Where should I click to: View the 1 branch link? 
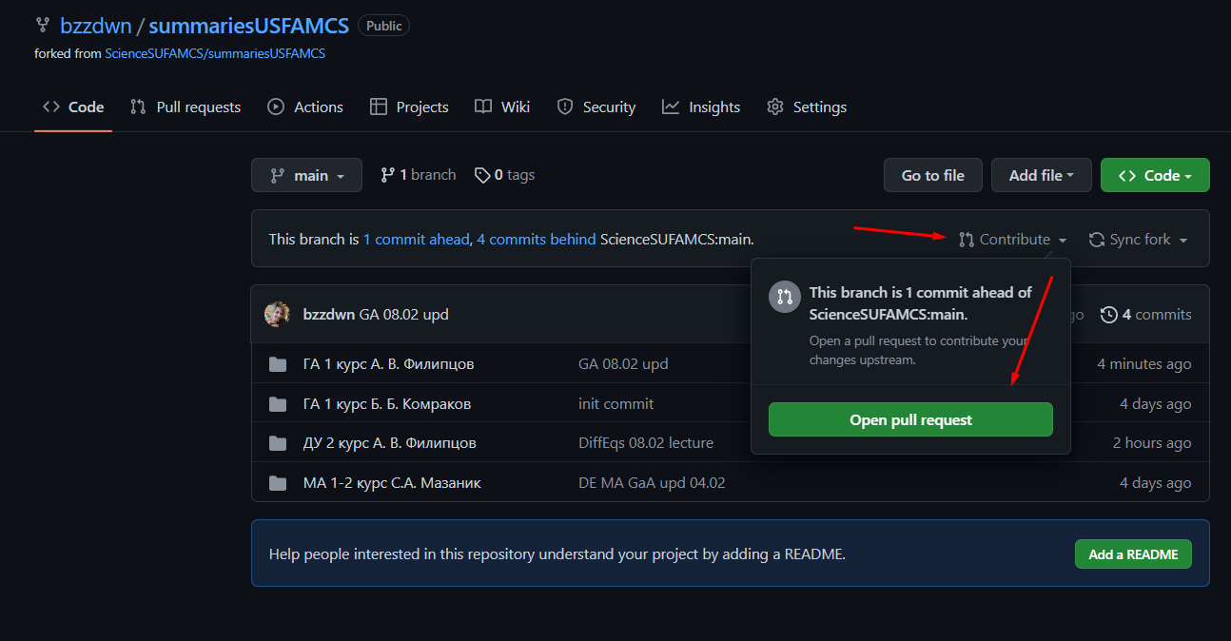[418, 175]
